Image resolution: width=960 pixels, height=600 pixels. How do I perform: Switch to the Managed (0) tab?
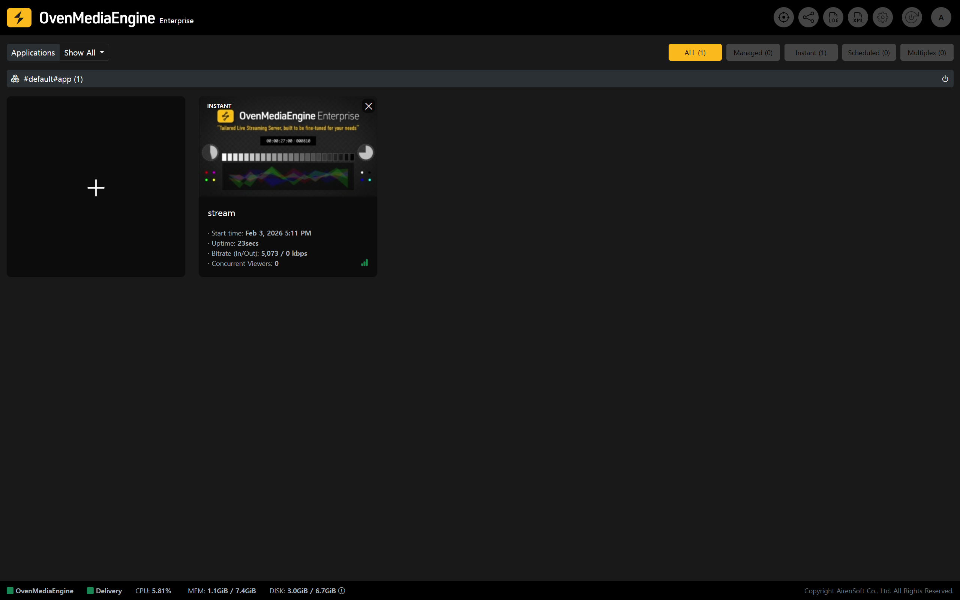753,52
